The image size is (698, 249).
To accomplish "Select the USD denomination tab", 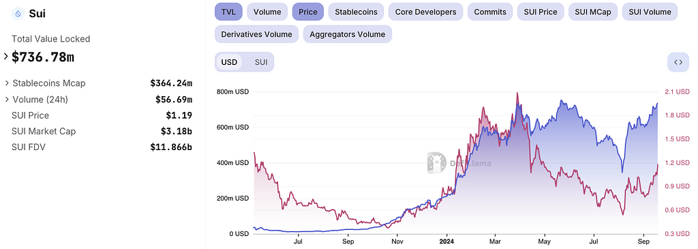I will coord(229,62).
